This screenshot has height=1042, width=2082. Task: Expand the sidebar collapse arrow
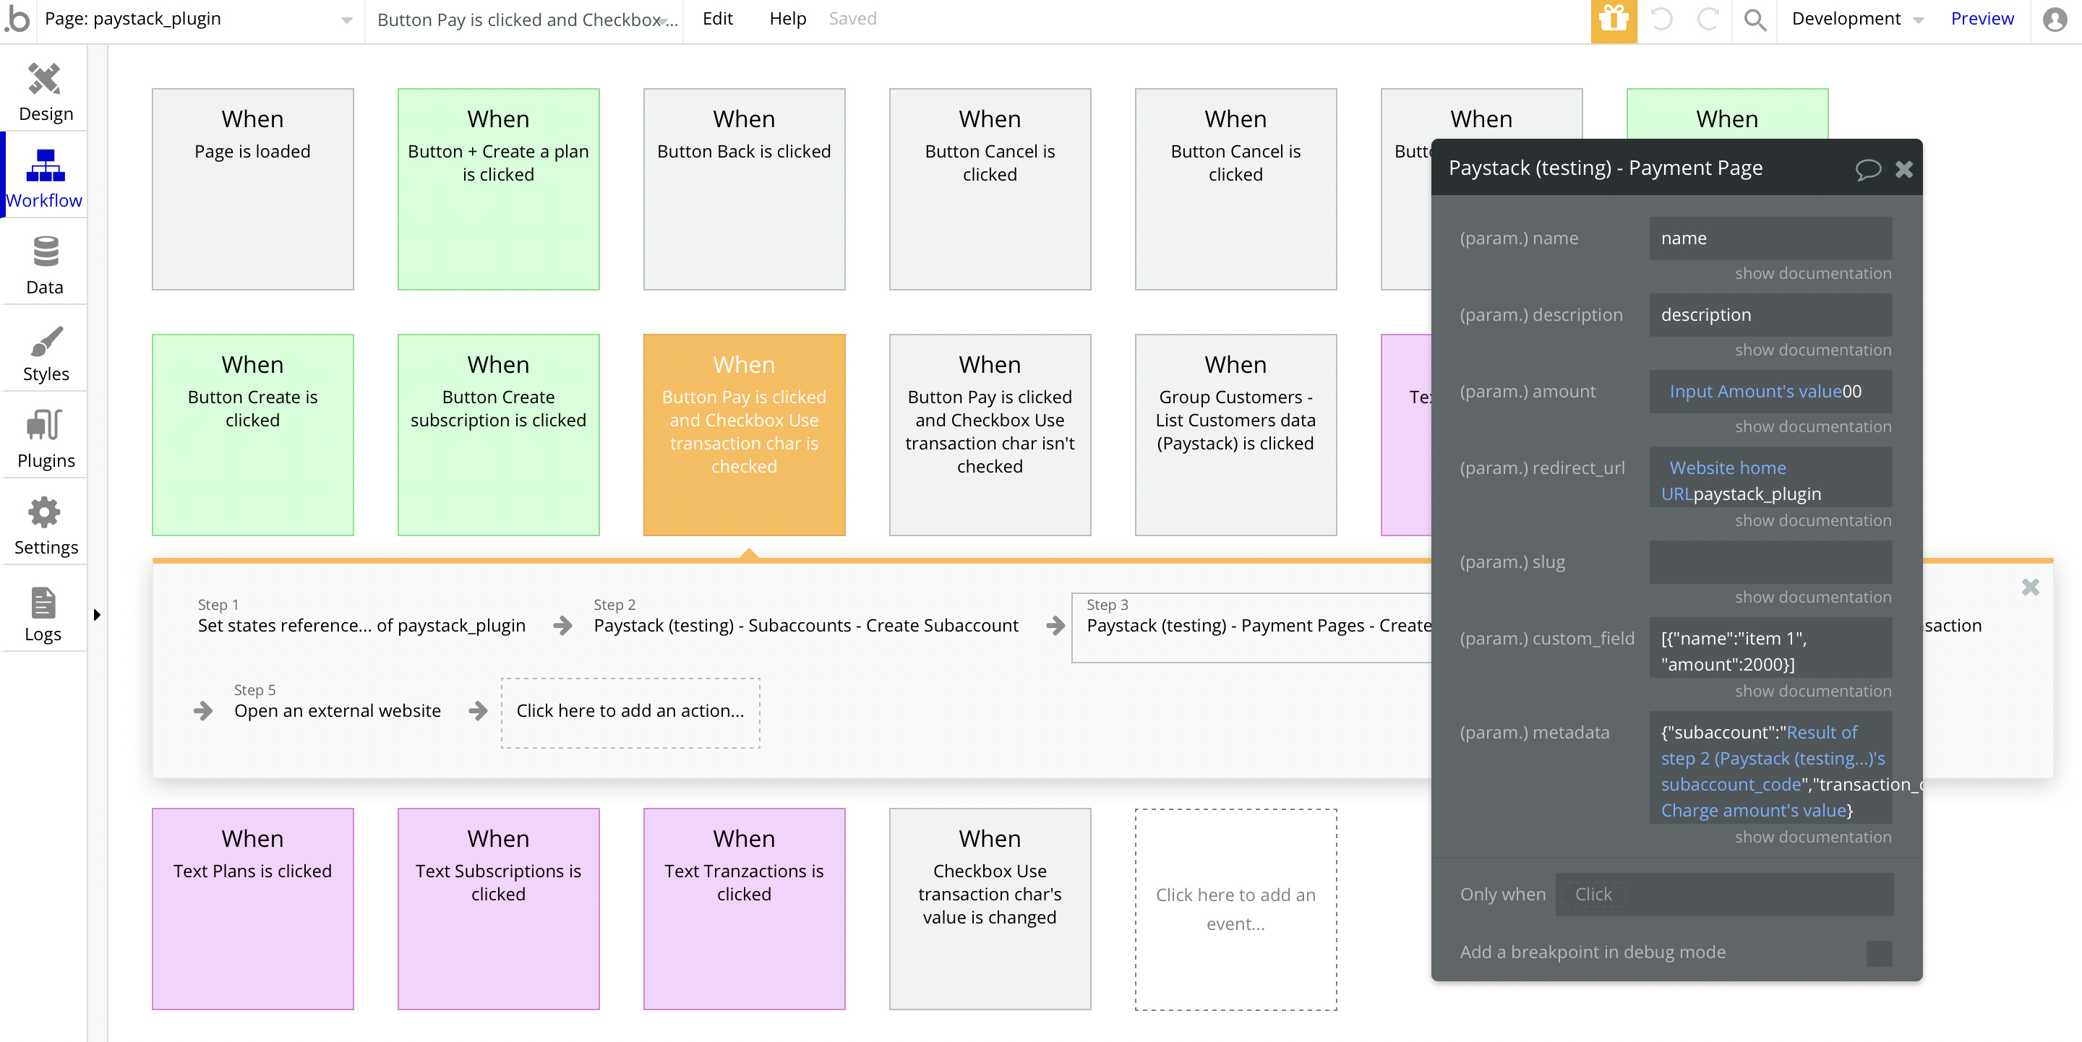[96, 615]
